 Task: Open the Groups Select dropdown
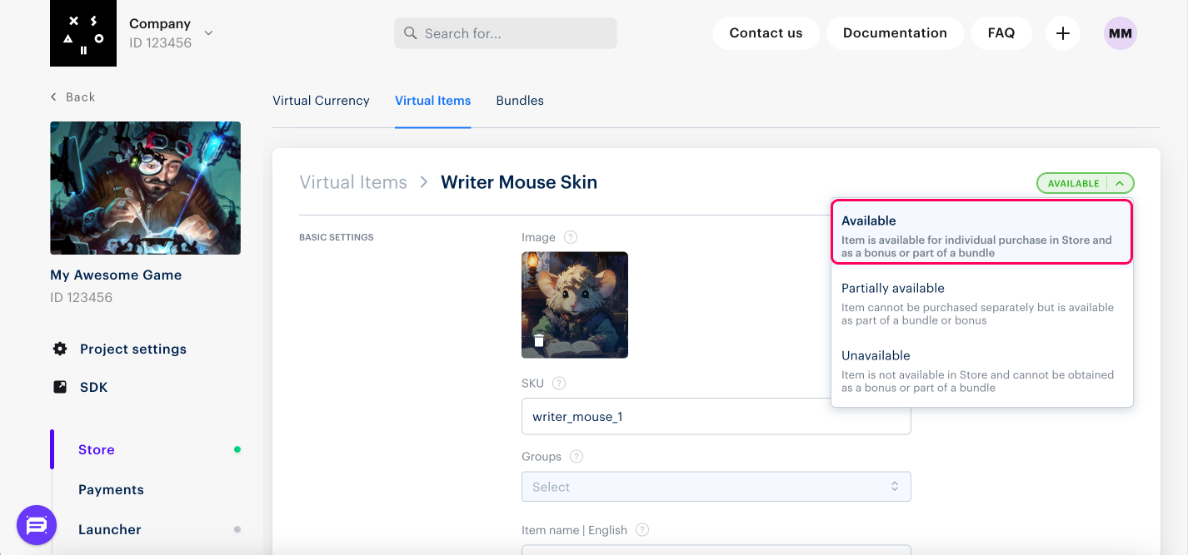pyautogui.click(x=716, y=486)
